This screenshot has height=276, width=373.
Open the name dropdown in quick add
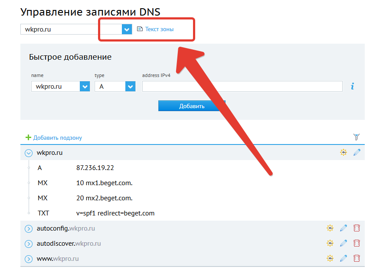click(85, 87)
